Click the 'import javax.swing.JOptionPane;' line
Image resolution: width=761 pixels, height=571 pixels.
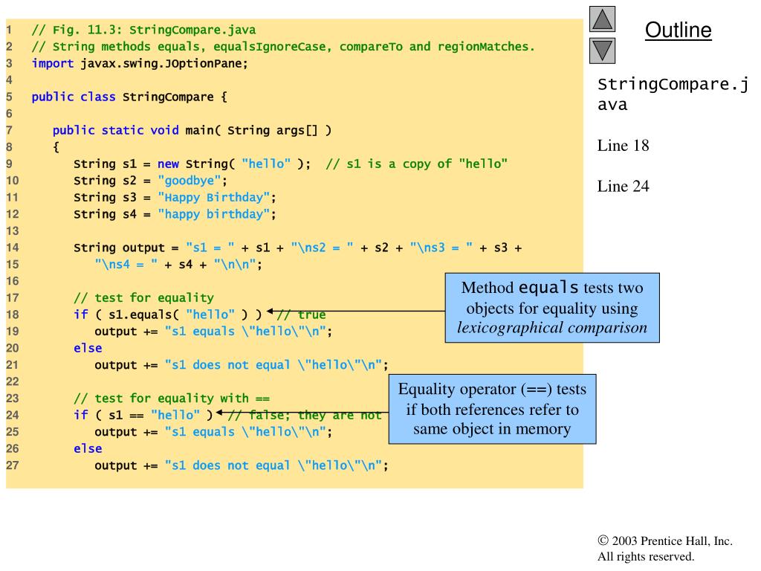click(x=140, y=64)
